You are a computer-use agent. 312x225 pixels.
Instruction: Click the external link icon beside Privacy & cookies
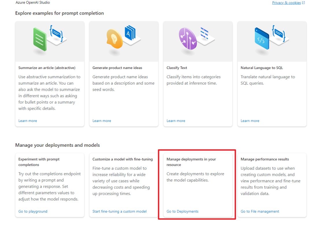(x=303, y=3)
